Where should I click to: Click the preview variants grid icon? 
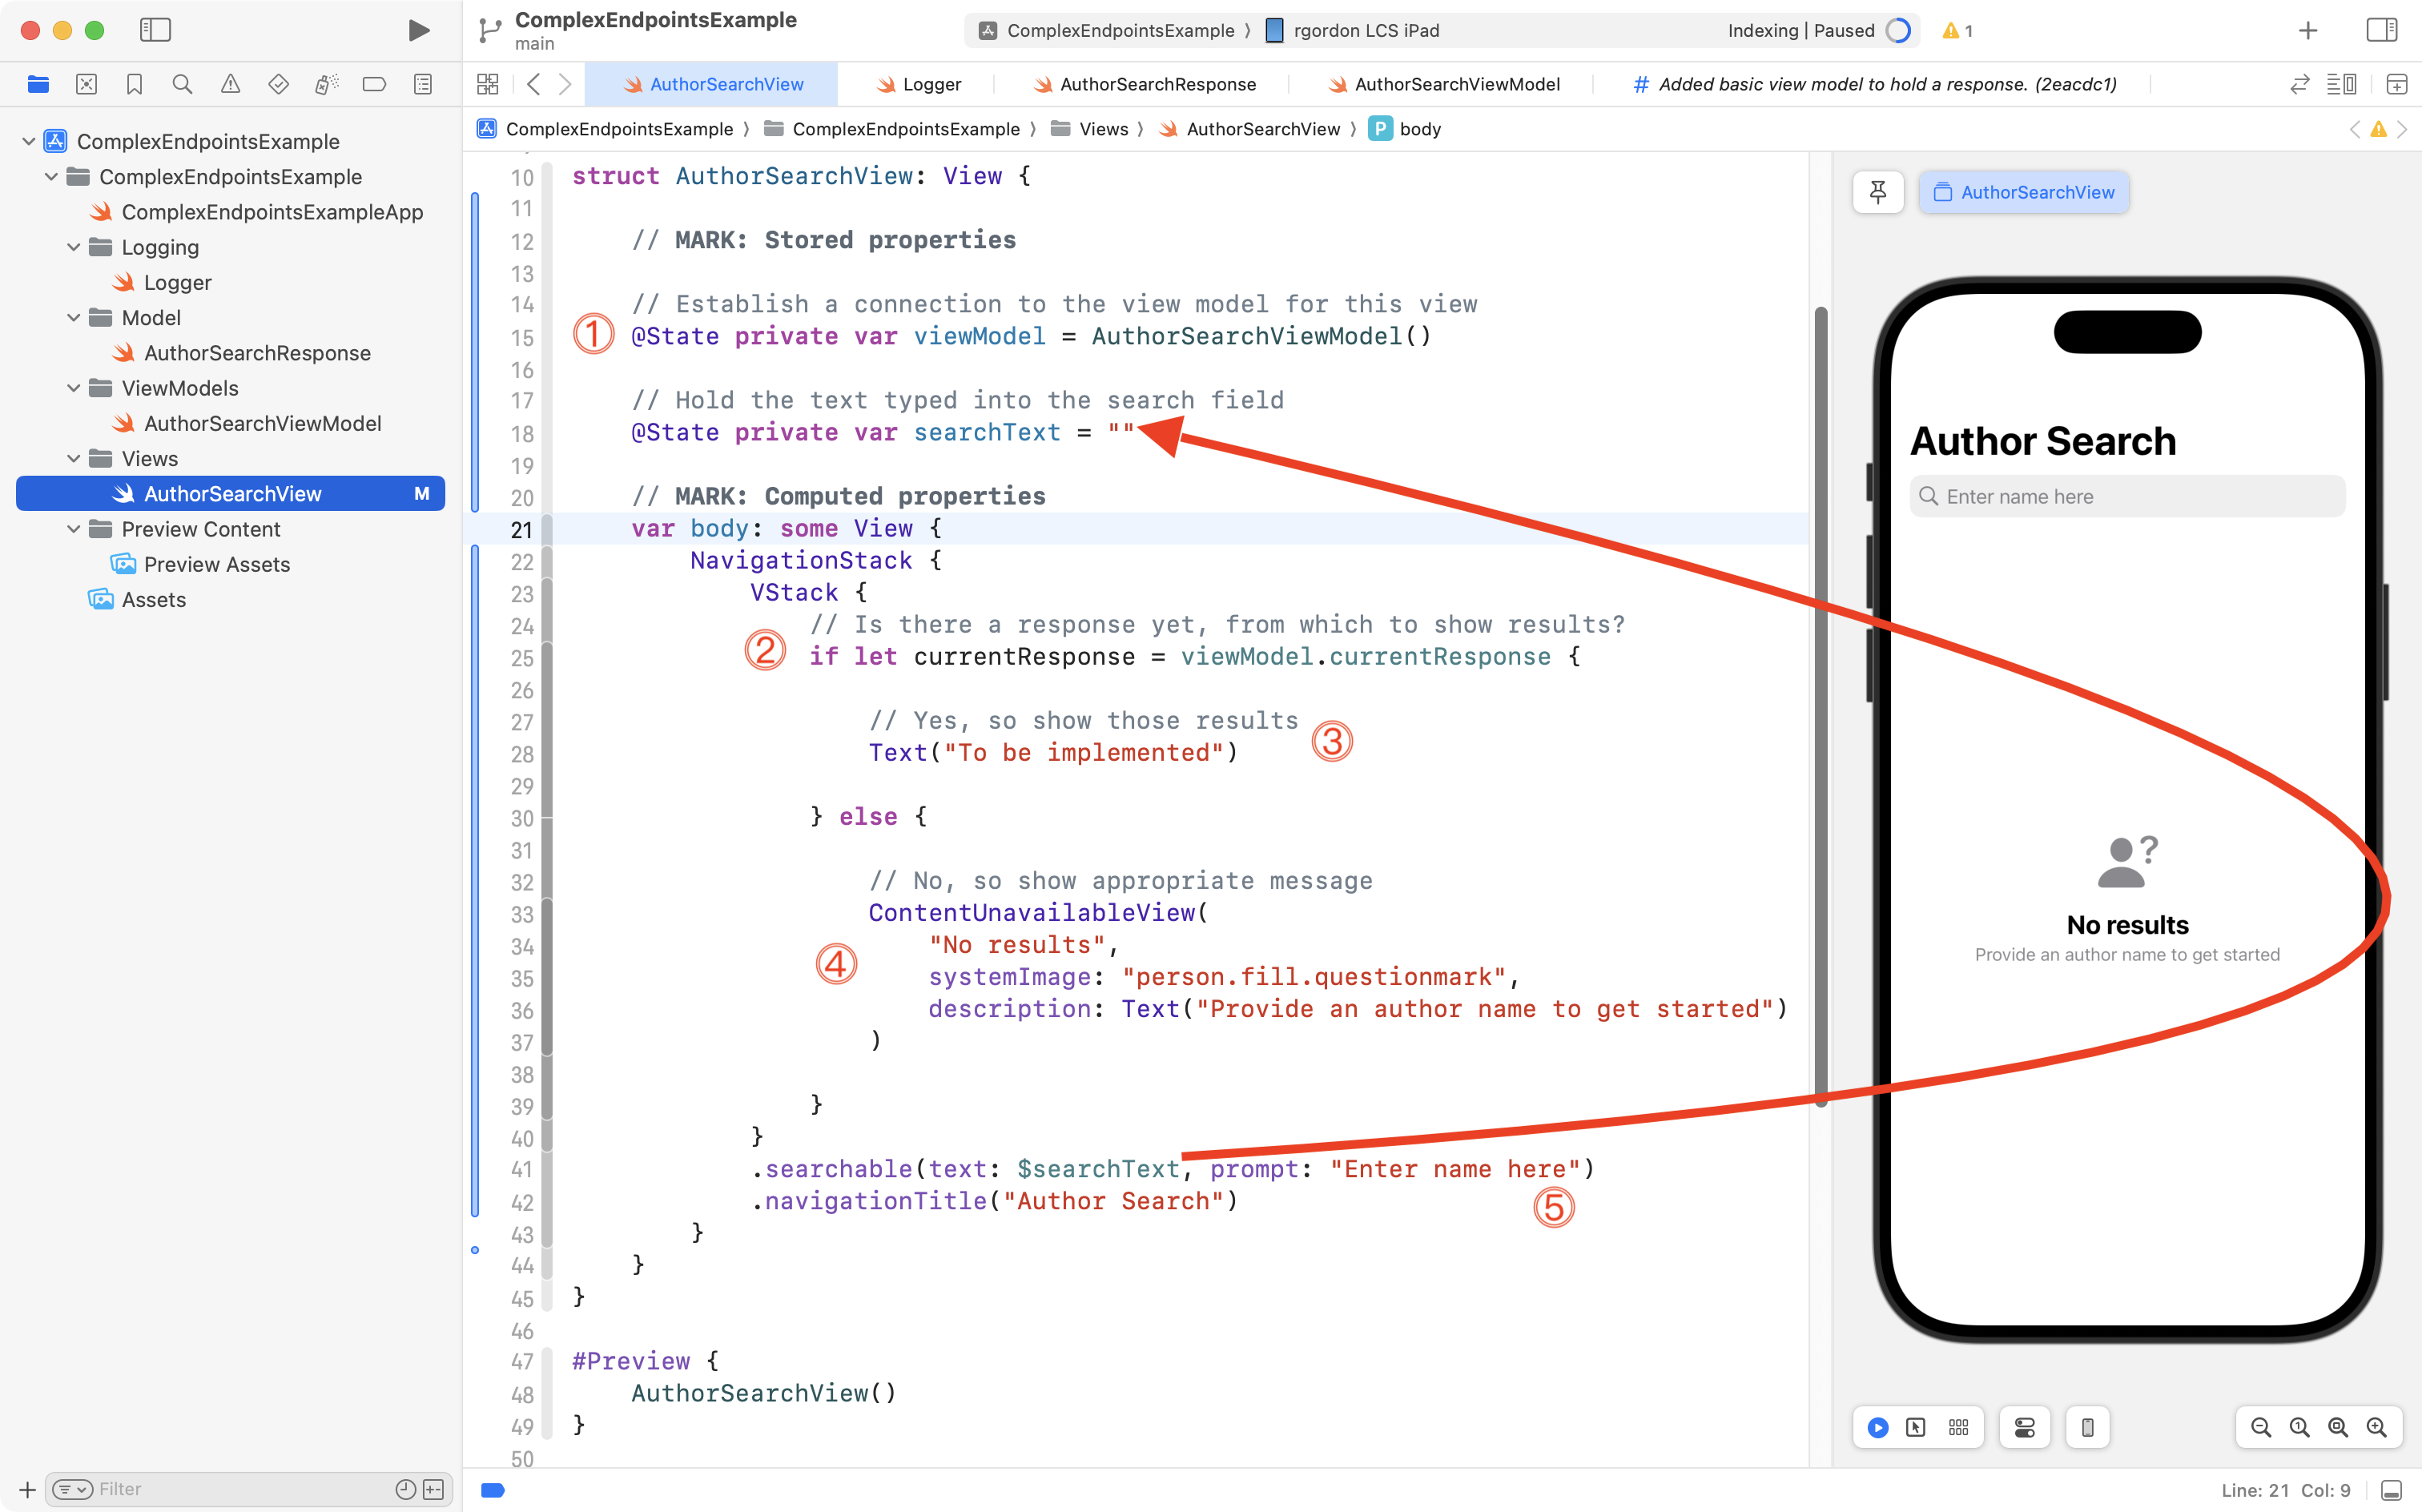(x=1958, y=1427)
